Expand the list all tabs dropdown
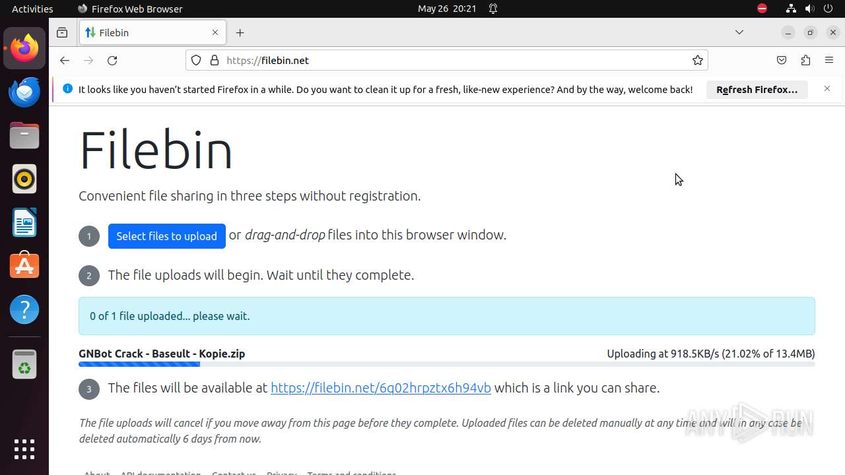845x475 pixels. (x=739, y=32)
